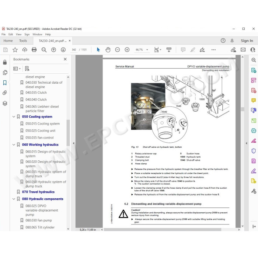Collapse 060 Working hydraulics bookmark
The width and height of the screenshot is (258, 258).
(x=14, y=144)
